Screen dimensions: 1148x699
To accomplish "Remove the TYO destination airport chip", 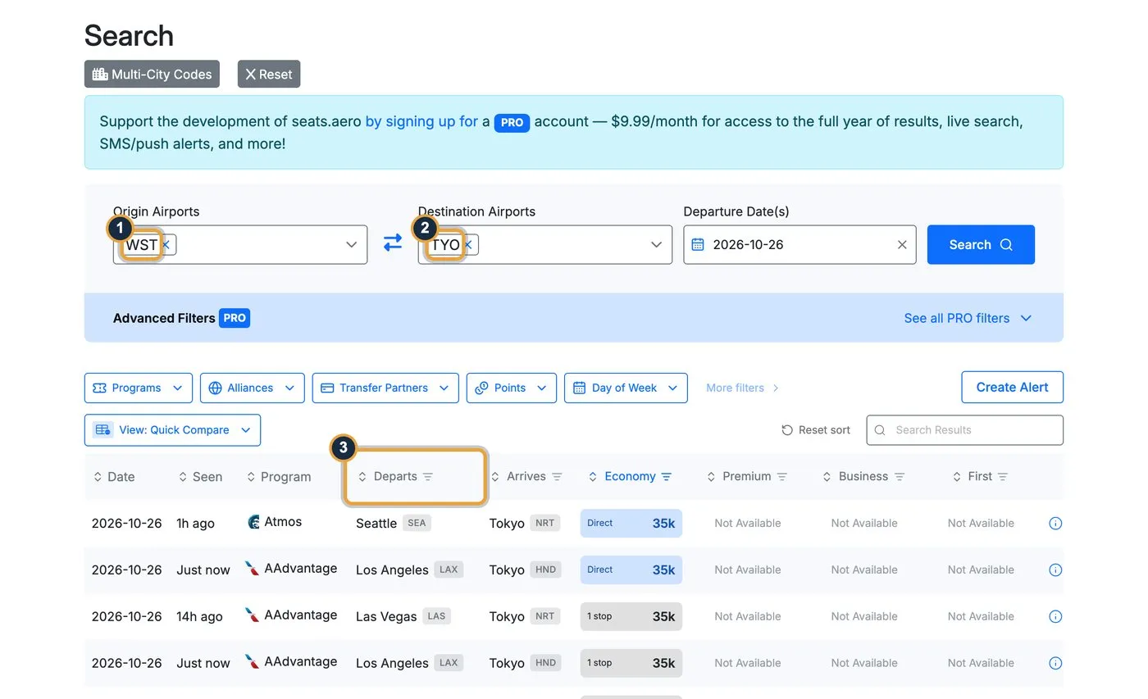I will click(x=469, y=244).
